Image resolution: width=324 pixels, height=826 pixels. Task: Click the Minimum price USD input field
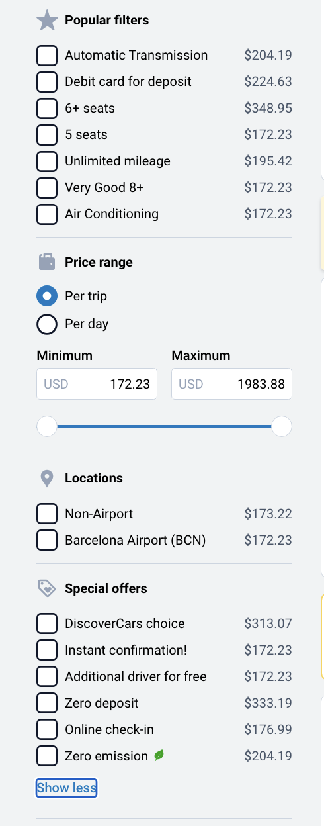pyautogui.click(x=97, y=384)
